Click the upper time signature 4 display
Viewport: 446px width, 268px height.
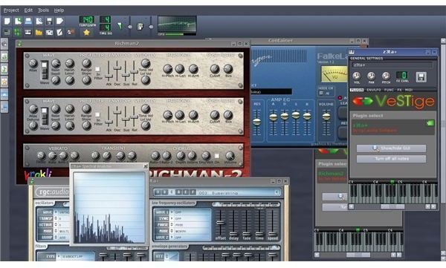click(x=106, y=19)
